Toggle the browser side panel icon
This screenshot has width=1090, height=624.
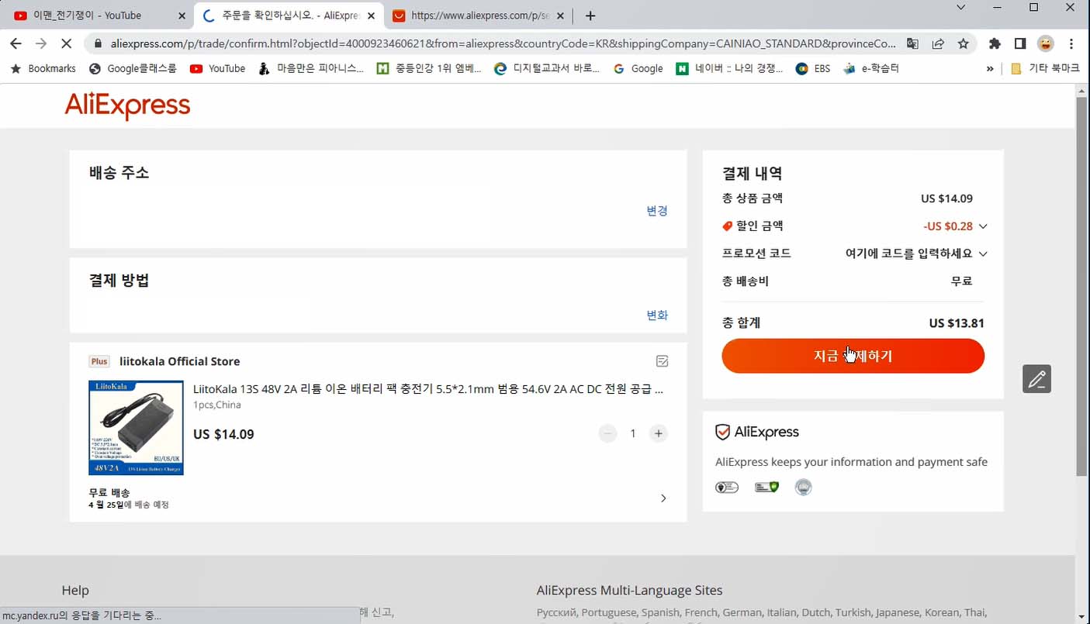tap(1019, 43)
